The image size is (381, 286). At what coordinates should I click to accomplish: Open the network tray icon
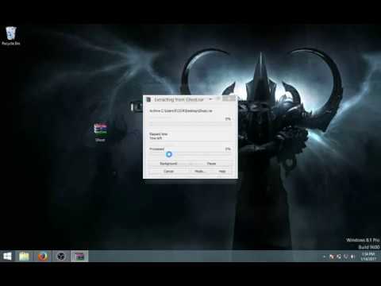coord(339,257)
